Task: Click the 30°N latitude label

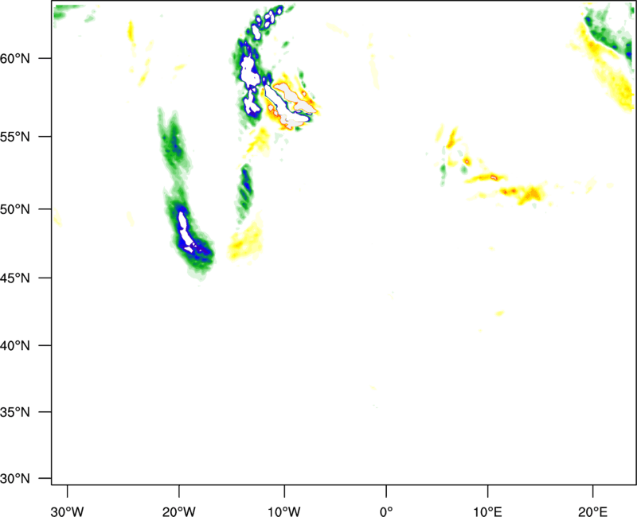Action: [15, 479]
